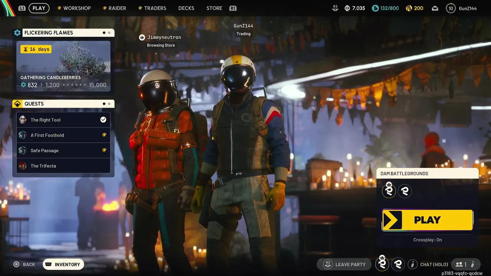Open the Gathering Candleberries event card
Viewport: 491px width, 276px height.
[63, 66]
